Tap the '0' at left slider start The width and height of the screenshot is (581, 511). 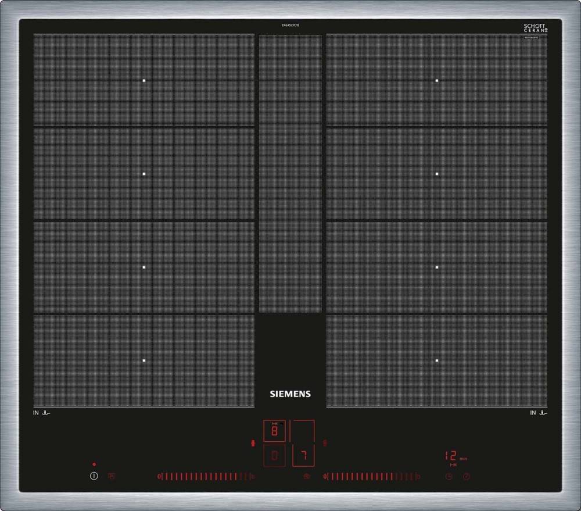pos(159,477)
